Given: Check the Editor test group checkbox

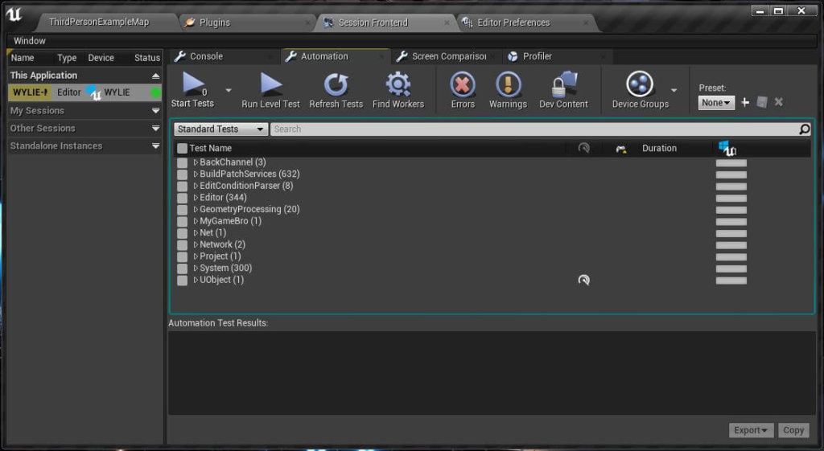Looking at the screenshot, I should pyautogui.click(x=182, y=198).
